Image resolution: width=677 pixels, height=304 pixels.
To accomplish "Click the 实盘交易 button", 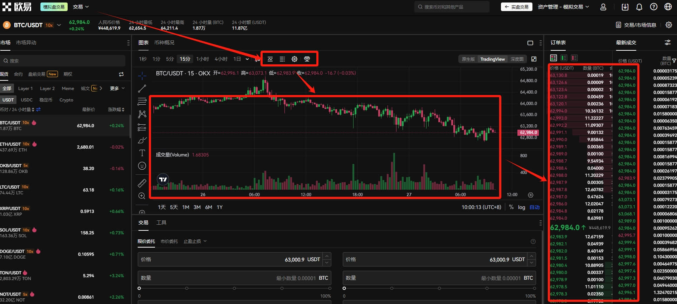I will click(x=517, y=7).
